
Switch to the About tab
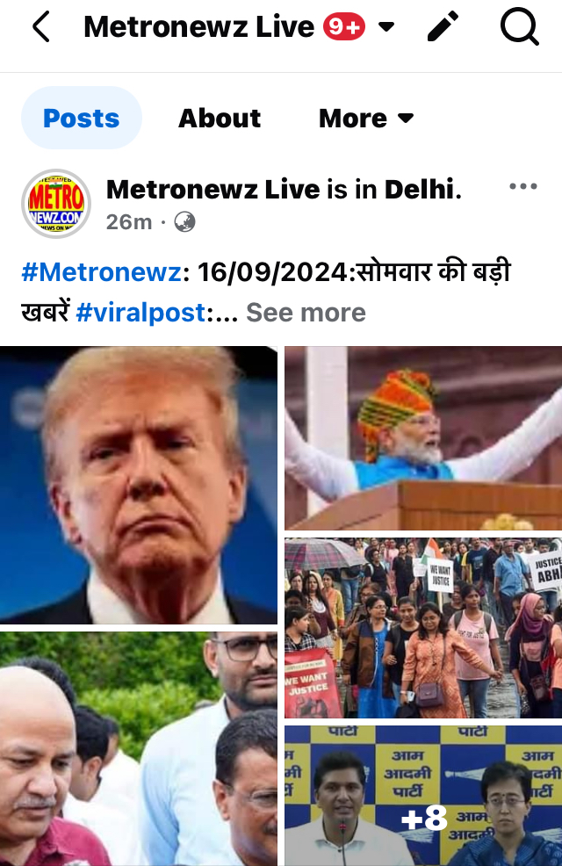tap(220, 119)
